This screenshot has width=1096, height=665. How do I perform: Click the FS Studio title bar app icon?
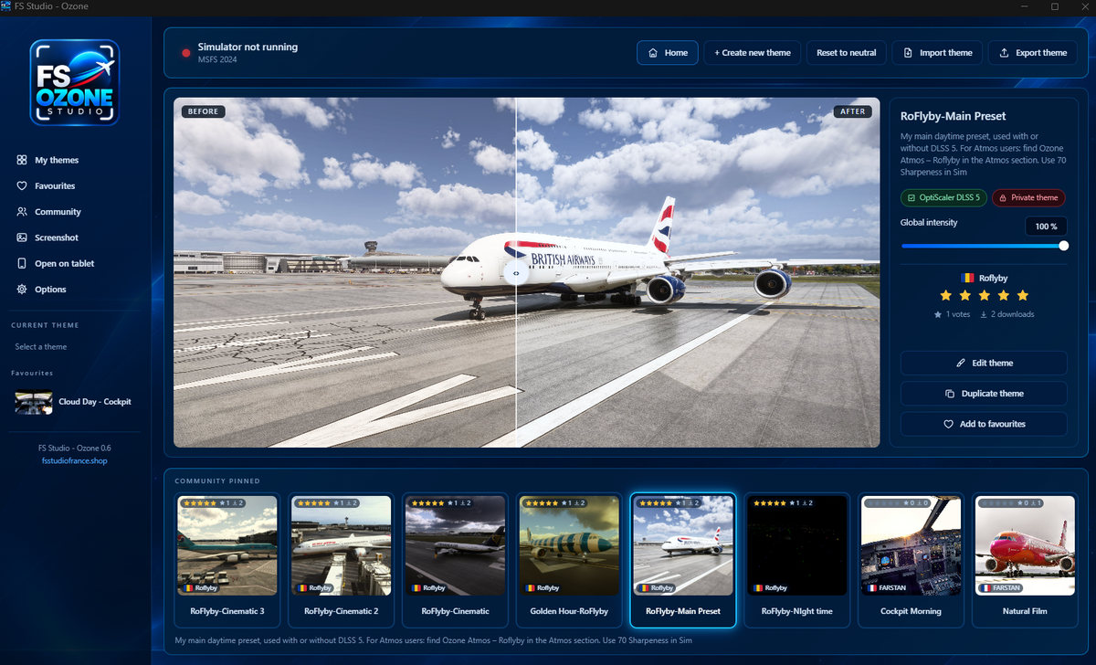[x=7, y=6]
